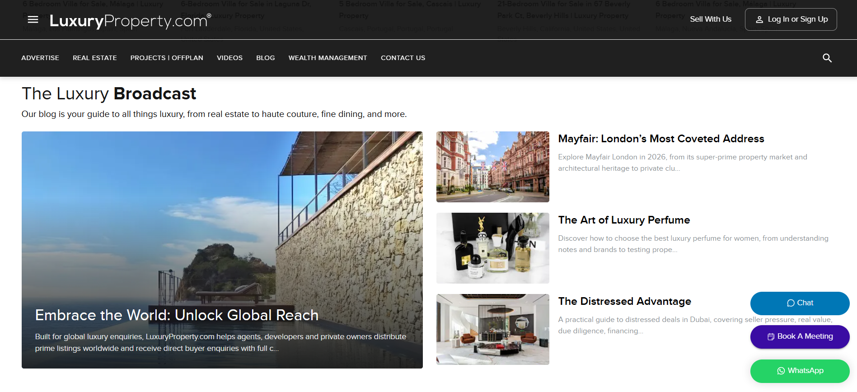
Task: Click Log In or Sign Up
Action: 791,19
